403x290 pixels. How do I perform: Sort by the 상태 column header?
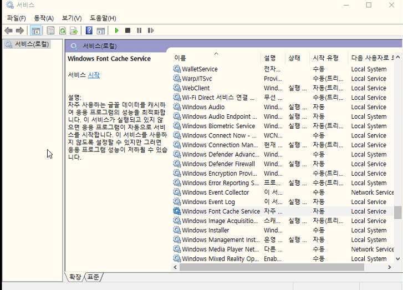pyautogui.click(x=298, y=58)
